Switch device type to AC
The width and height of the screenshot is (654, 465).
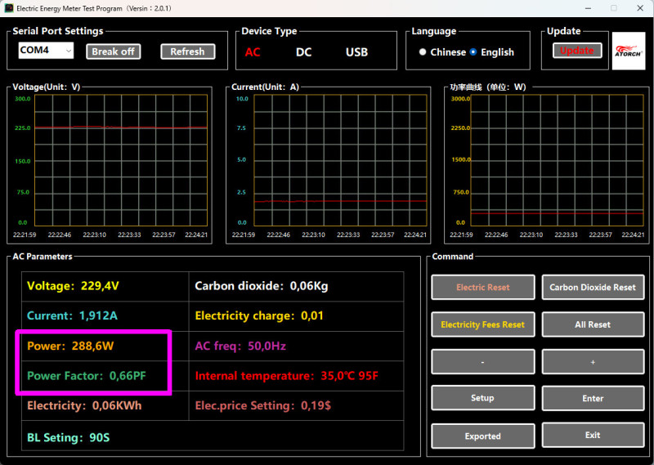point(253,52)
